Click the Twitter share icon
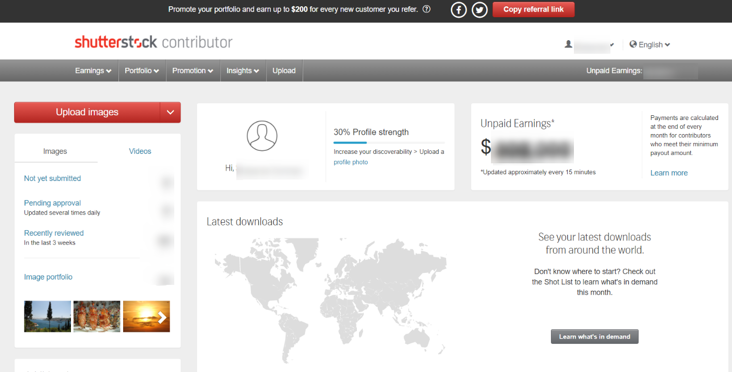 tap(479, 10)
